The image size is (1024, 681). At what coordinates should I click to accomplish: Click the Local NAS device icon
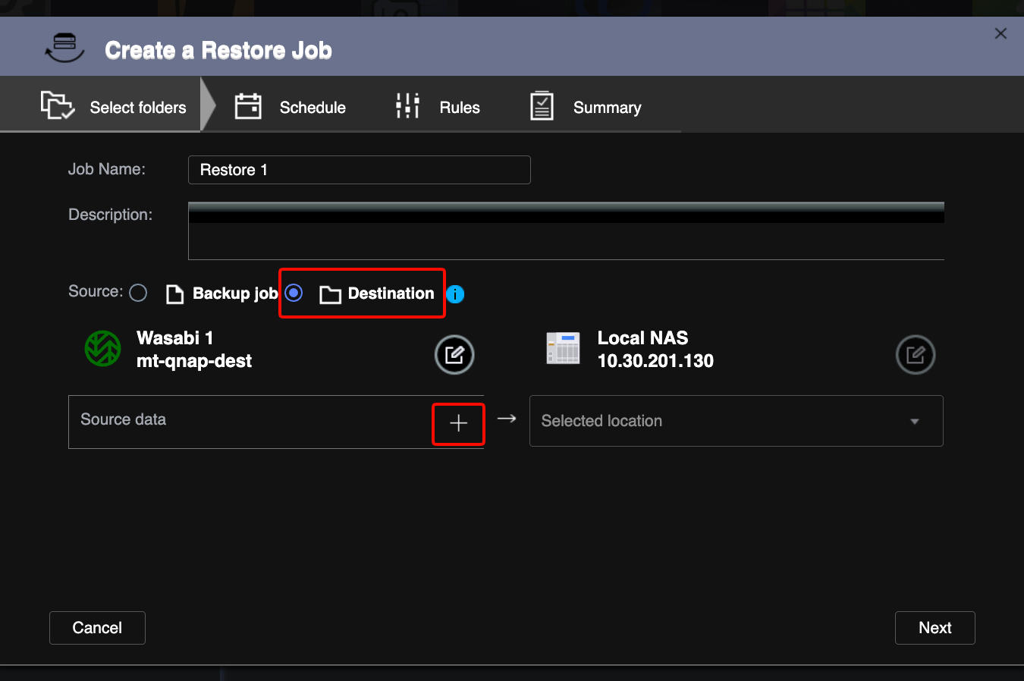point(563,349)
